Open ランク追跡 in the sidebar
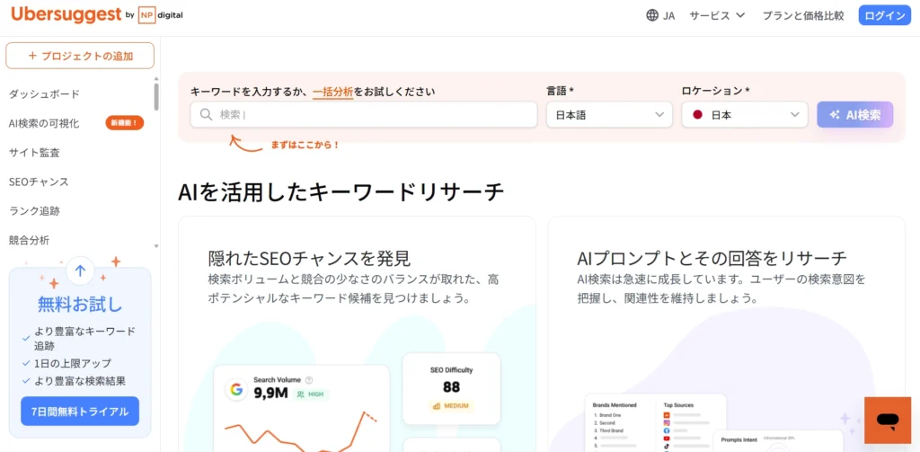The image size is (920, 452). click(x=34, y=211)
